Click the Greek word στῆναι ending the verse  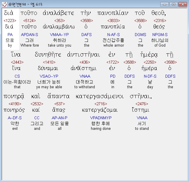pos(141,96)
